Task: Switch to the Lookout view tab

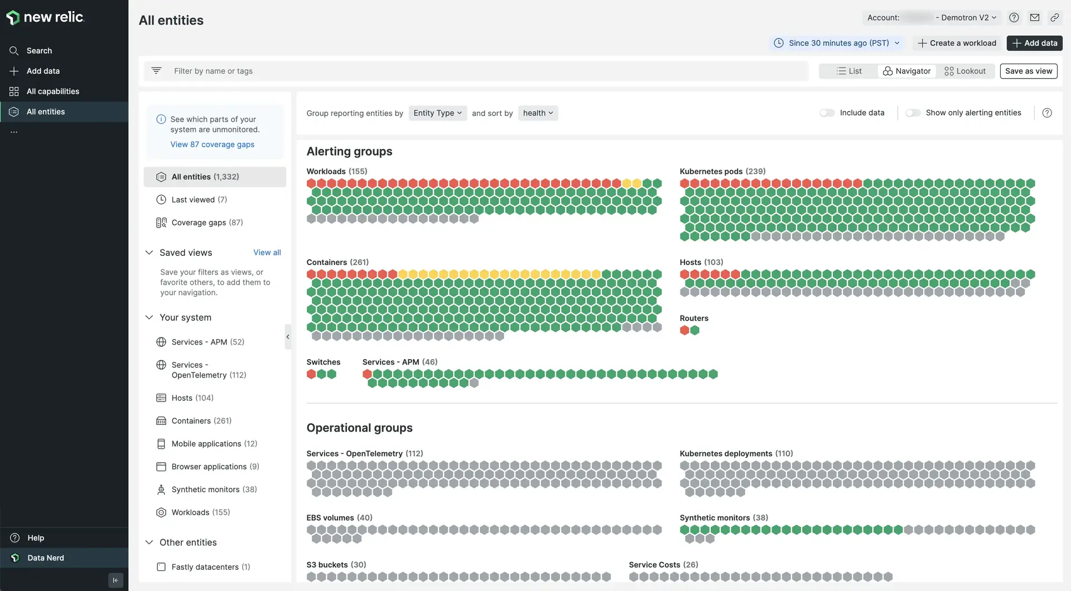Action: [x=964, y=71]
